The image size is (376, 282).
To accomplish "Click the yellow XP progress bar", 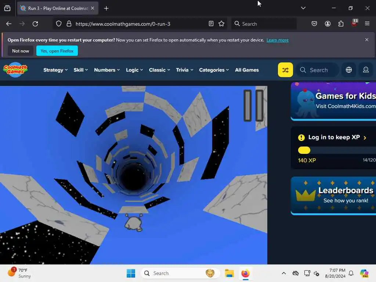I will click(304, 150).
